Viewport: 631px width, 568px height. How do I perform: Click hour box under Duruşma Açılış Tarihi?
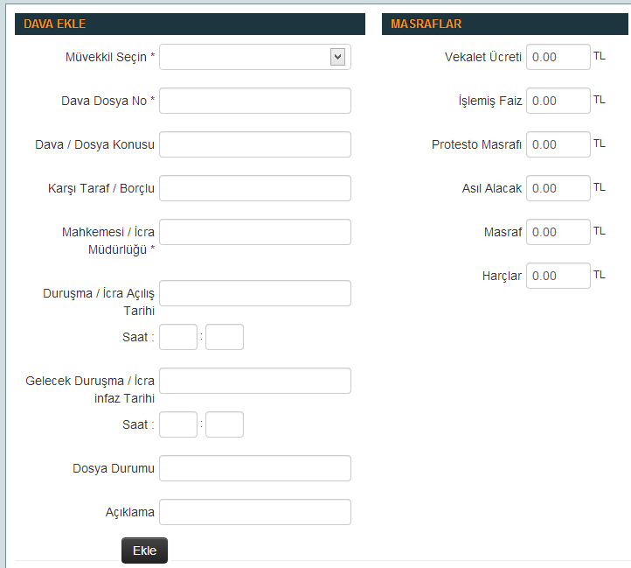tap(178, 337)
